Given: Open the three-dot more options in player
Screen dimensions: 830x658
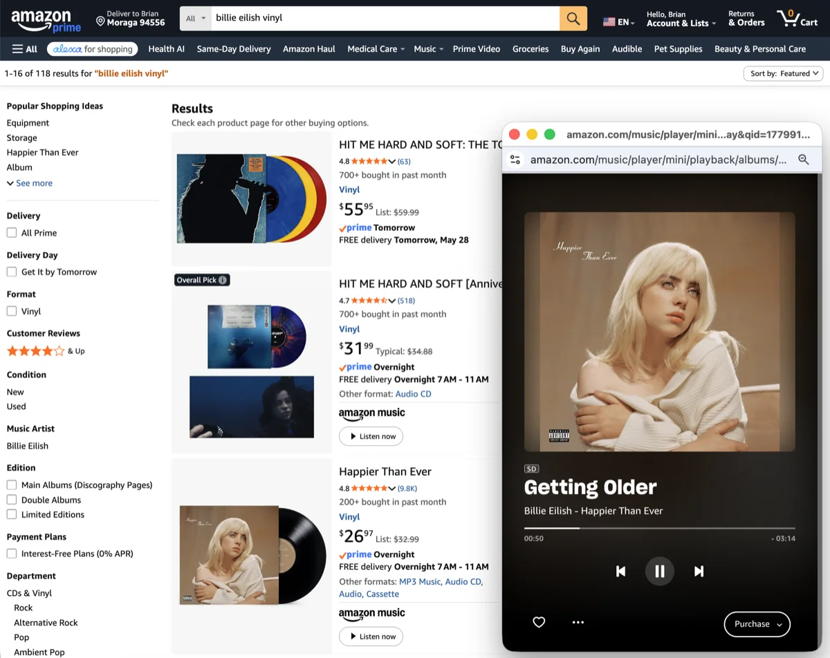Looking at the screenshot, I should (x=578, y=622).
